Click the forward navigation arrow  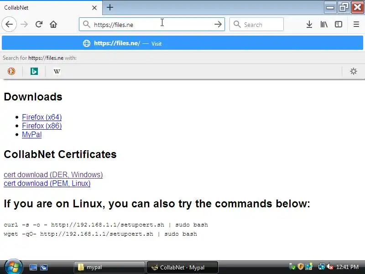[24, 24]
